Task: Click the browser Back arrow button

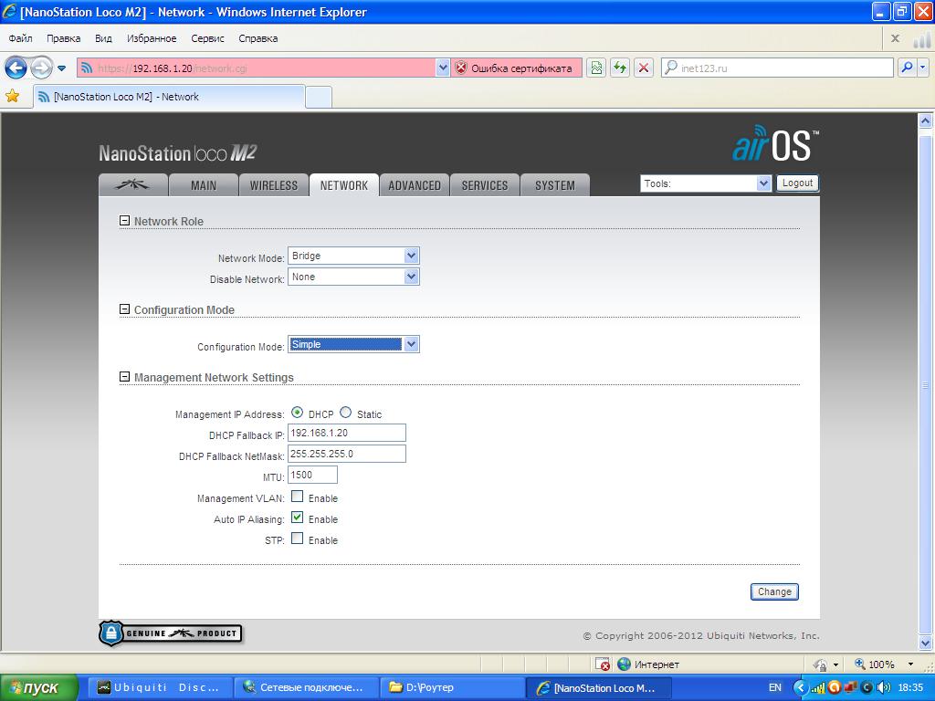Action: pos(16,68)
